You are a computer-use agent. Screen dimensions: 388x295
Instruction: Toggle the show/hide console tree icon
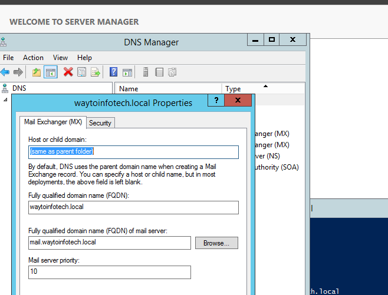coord(51,72)
